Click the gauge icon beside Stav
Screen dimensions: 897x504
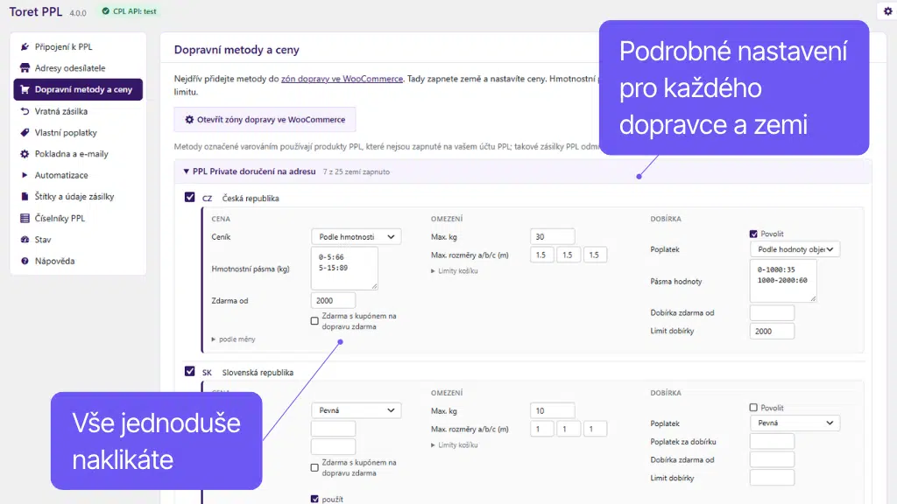tap(25, 240)
